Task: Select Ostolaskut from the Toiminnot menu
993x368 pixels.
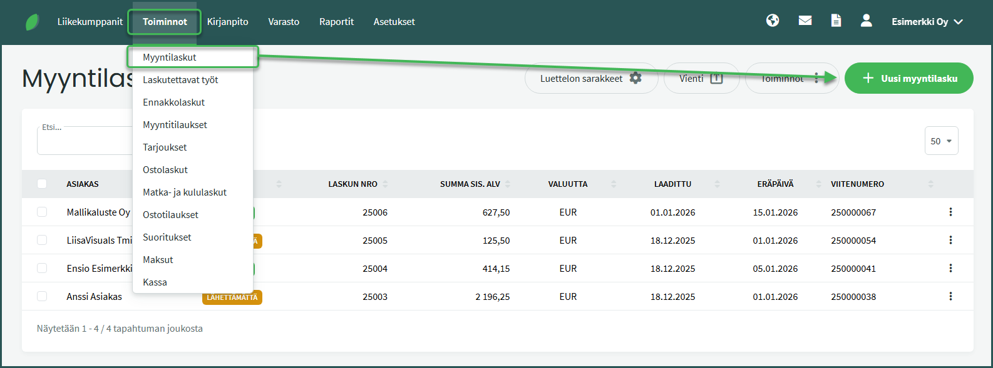Action: click(165, 170)
